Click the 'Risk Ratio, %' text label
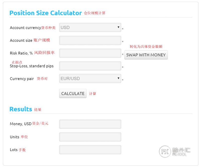 pos(21,53)
